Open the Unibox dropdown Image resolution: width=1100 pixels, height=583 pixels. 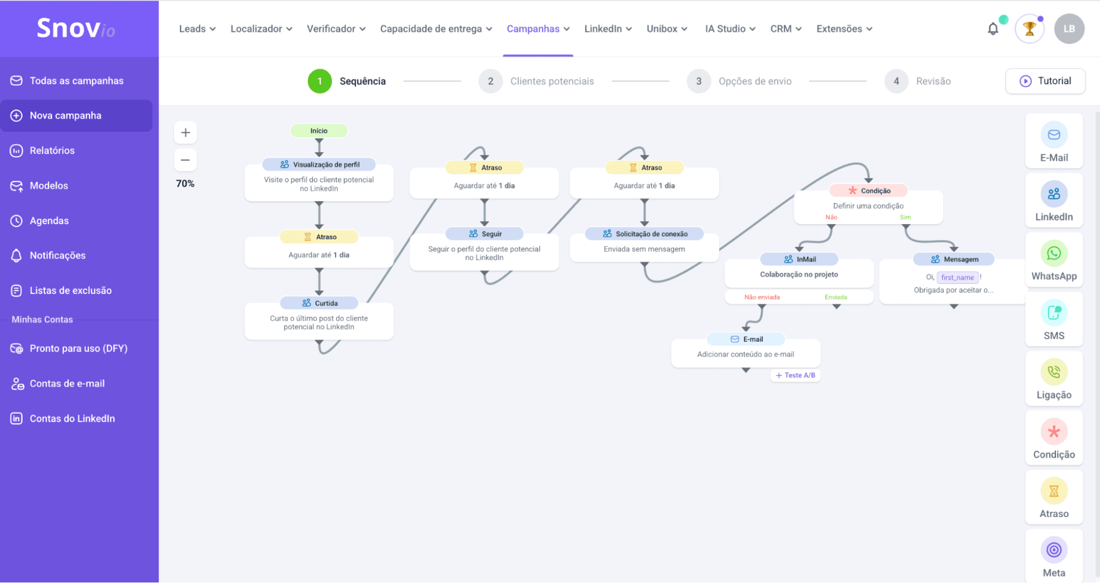point(666,29)
